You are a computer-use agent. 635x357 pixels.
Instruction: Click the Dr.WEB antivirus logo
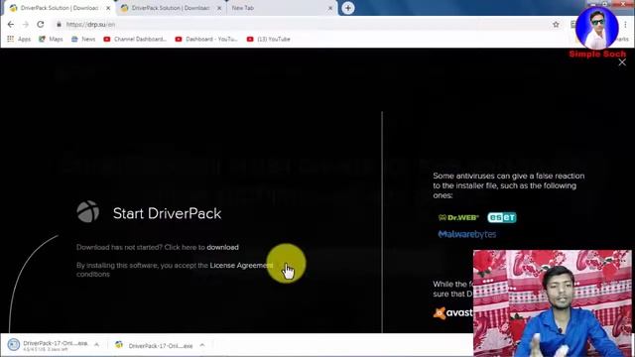pyautogui.click(x=458, y=218)
